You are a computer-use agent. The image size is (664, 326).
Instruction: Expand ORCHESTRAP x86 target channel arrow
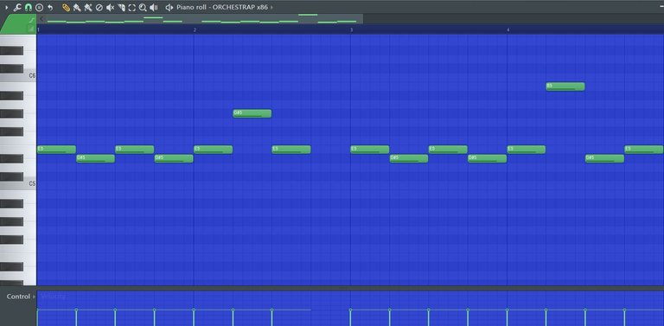click(271, 7)
